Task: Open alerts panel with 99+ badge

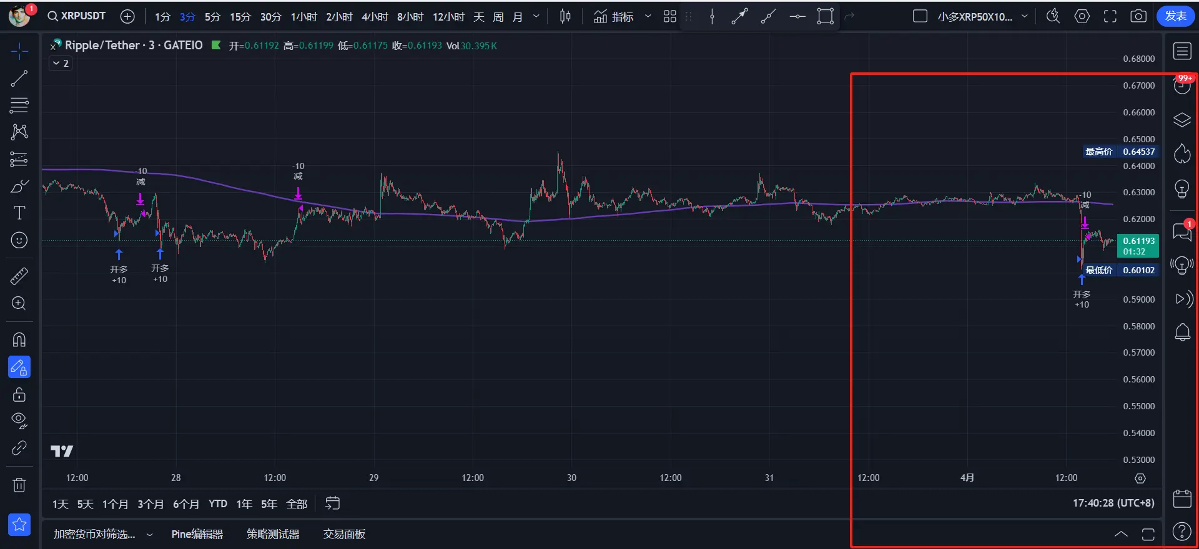Action: point(1182,85)
